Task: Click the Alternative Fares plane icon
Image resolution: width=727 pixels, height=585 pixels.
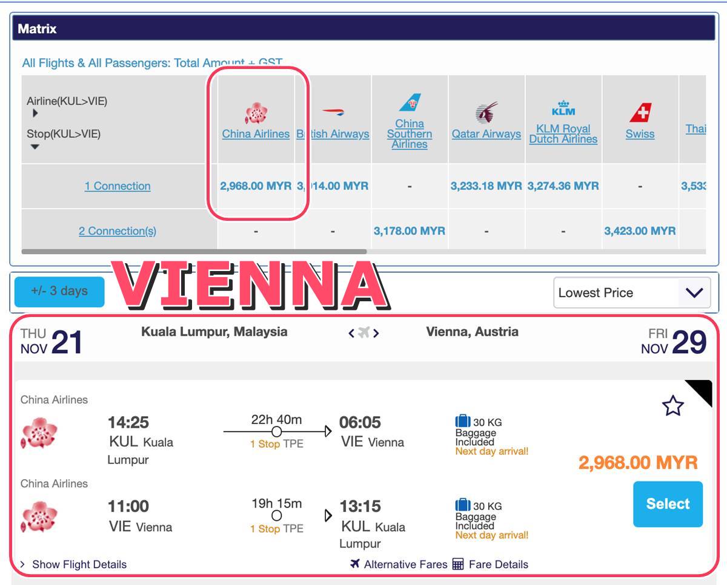Action: pyautogui.click(x=356, y=564)
